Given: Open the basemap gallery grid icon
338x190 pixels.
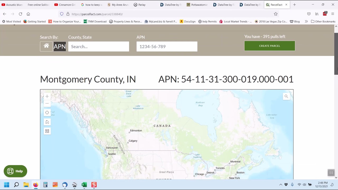Looking at the screenshot, I should (47, 131).
